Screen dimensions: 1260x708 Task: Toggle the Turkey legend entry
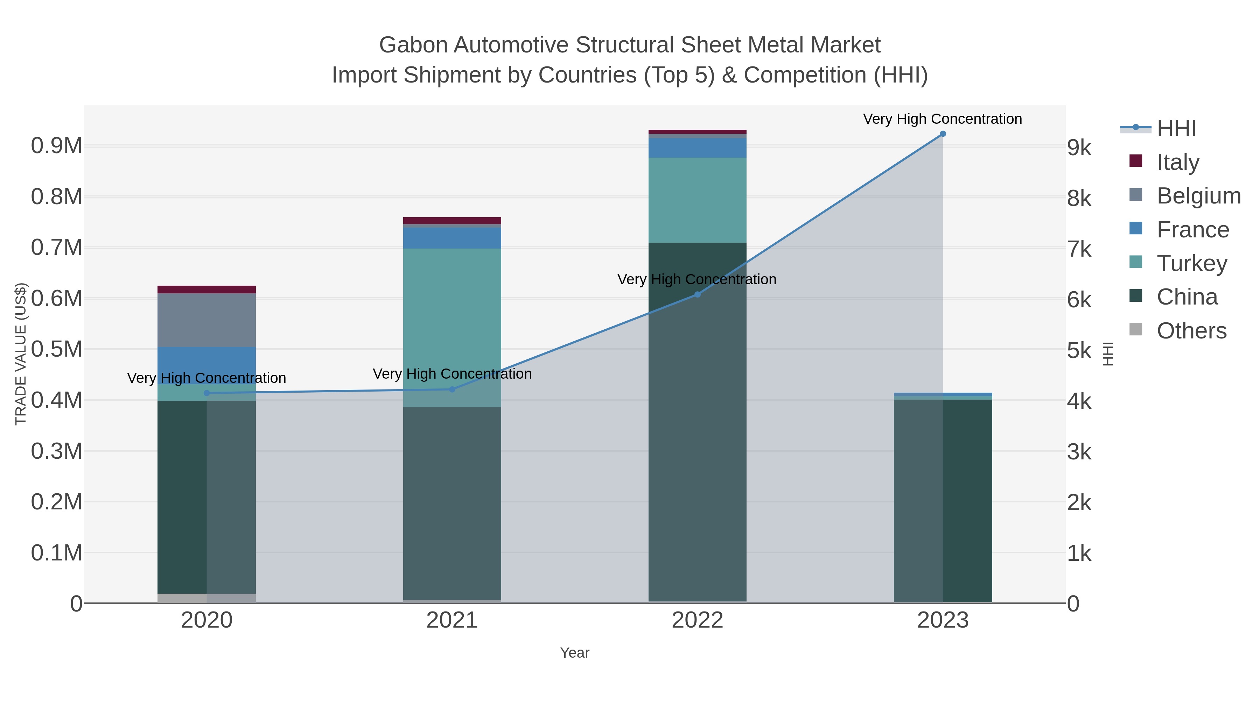pyautogui.click(x=1178, y=263)
